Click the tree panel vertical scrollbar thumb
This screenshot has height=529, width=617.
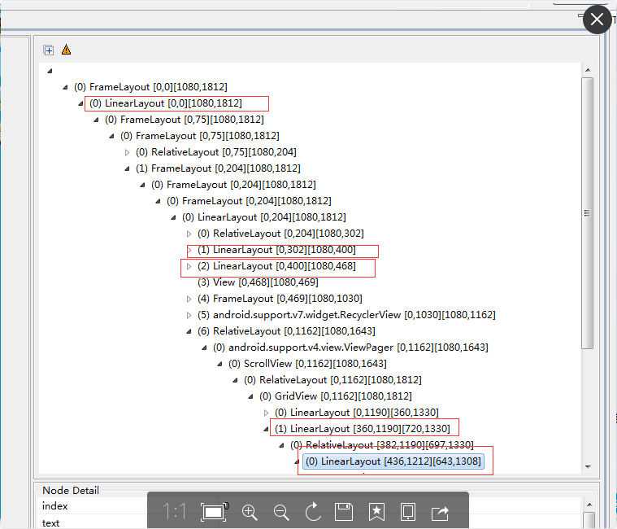click(x=588, y=213)
